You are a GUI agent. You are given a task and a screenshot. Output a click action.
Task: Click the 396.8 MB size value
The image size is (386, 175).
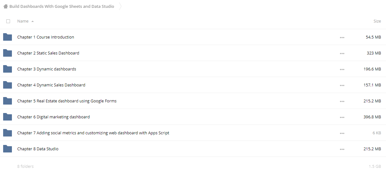click(x=372, y=117)
